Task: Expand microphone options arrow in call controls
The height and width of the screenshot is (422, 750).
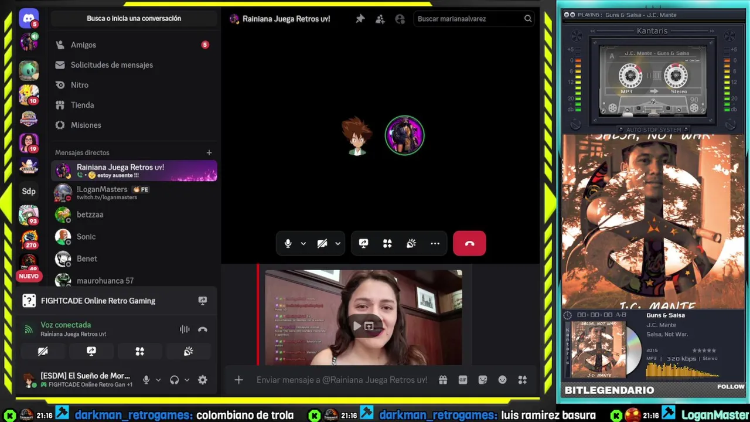Action: pos(303,243)
